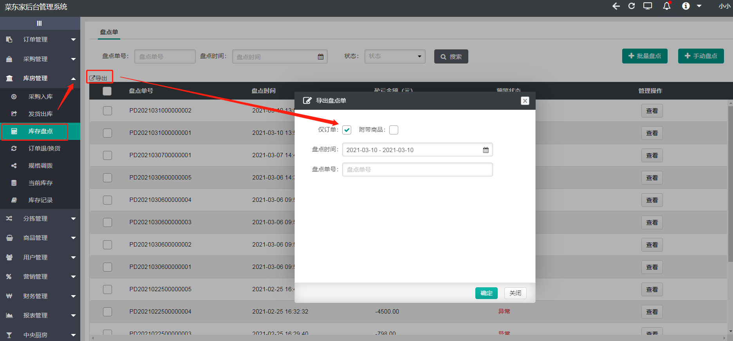This screenshot has width=733, height=341.
Task: Open calendar icon in dialog 盘点时间 field
Action: pos(486,150)
